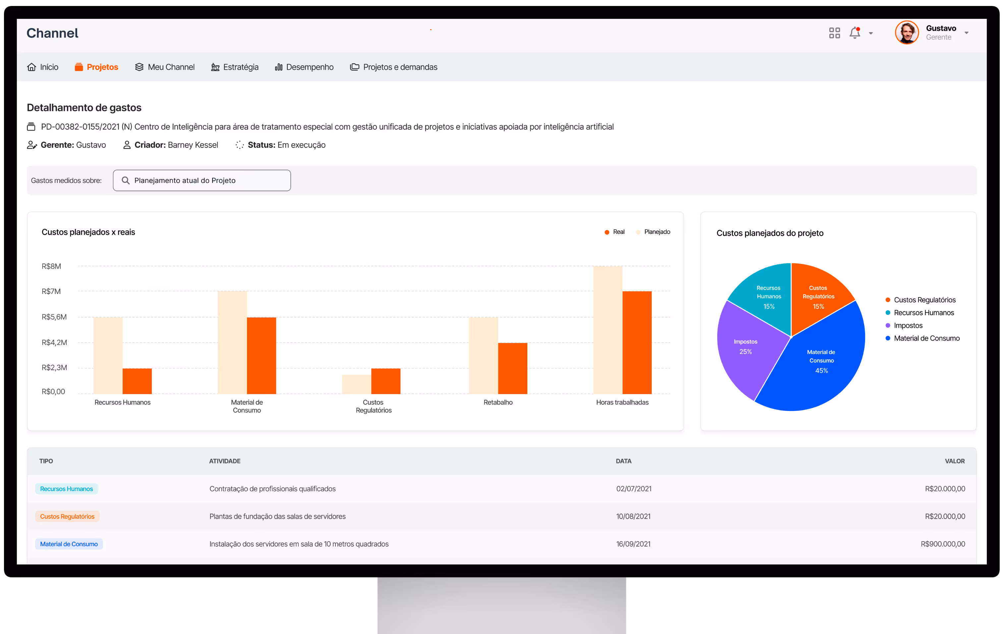
Task: Expand the notifications dropdown arrow
Action: (x=870, y=33)
